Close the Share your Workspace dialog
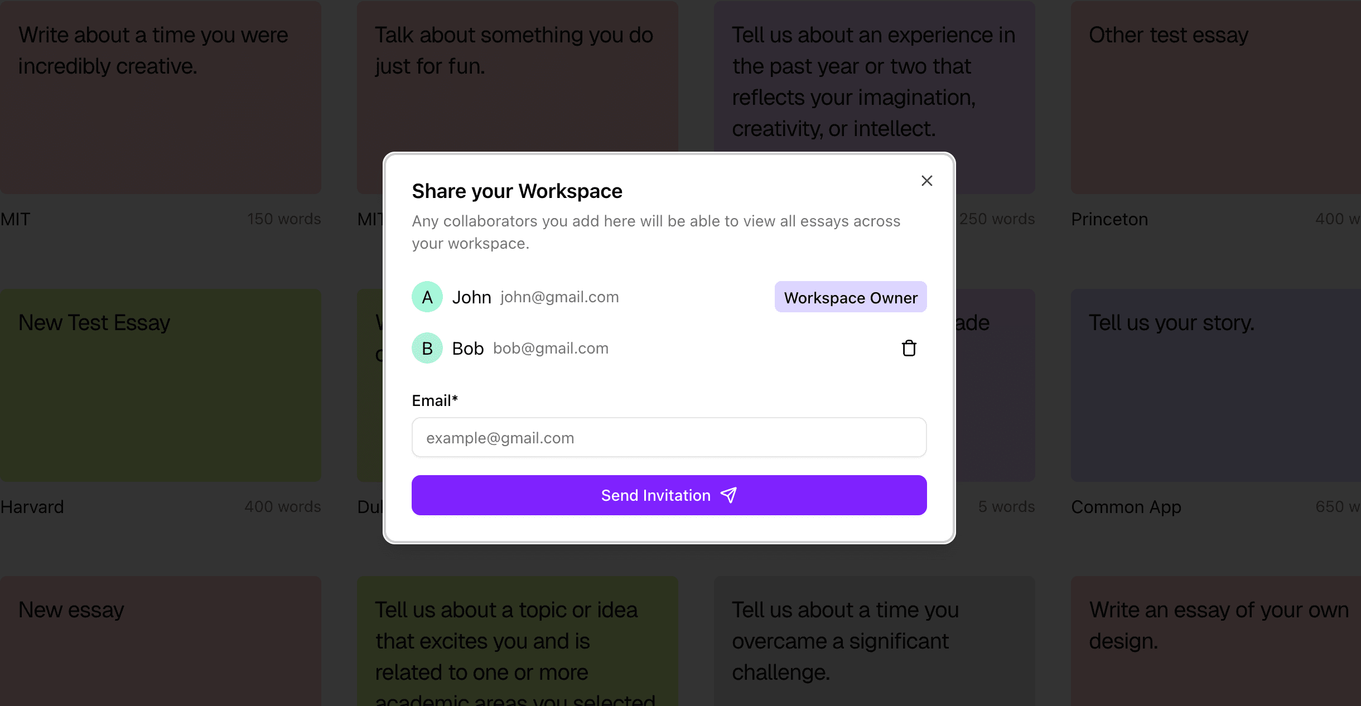 tap(926, 181)
